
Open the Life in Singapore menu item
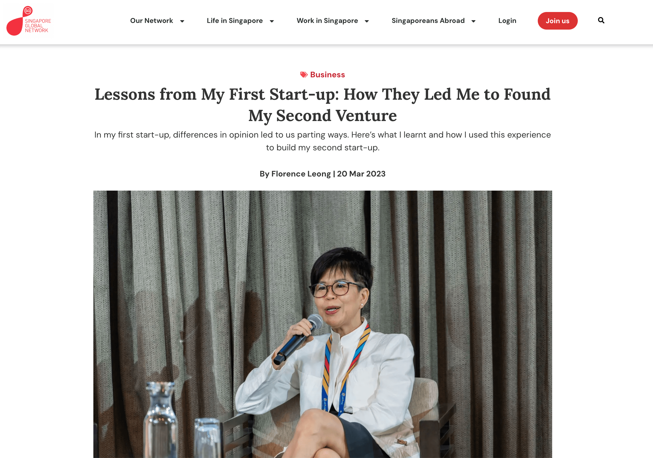(x=235, y=21)
